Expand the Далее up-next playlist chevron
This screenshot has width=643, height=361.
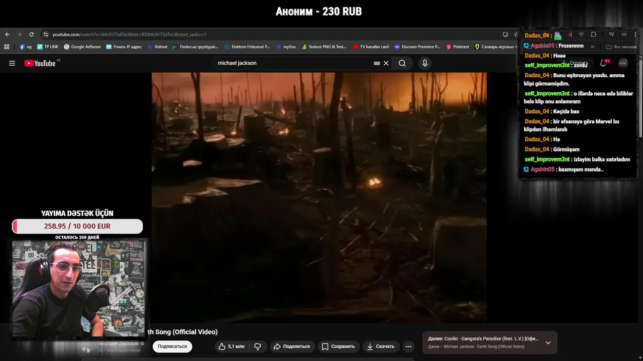548,342
